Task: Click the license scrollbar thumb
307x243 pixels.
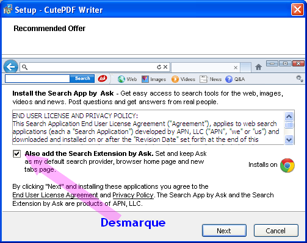Action: (289, 125)
